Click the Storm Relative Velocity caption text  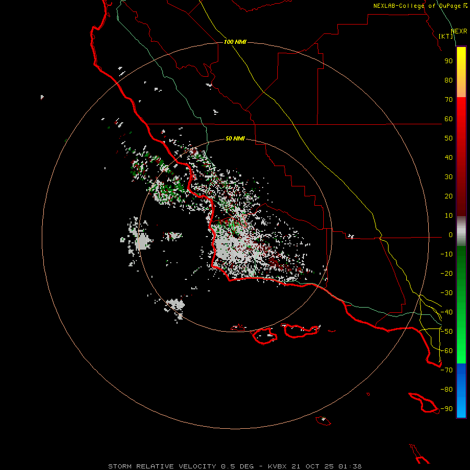(x=234, y=466)
